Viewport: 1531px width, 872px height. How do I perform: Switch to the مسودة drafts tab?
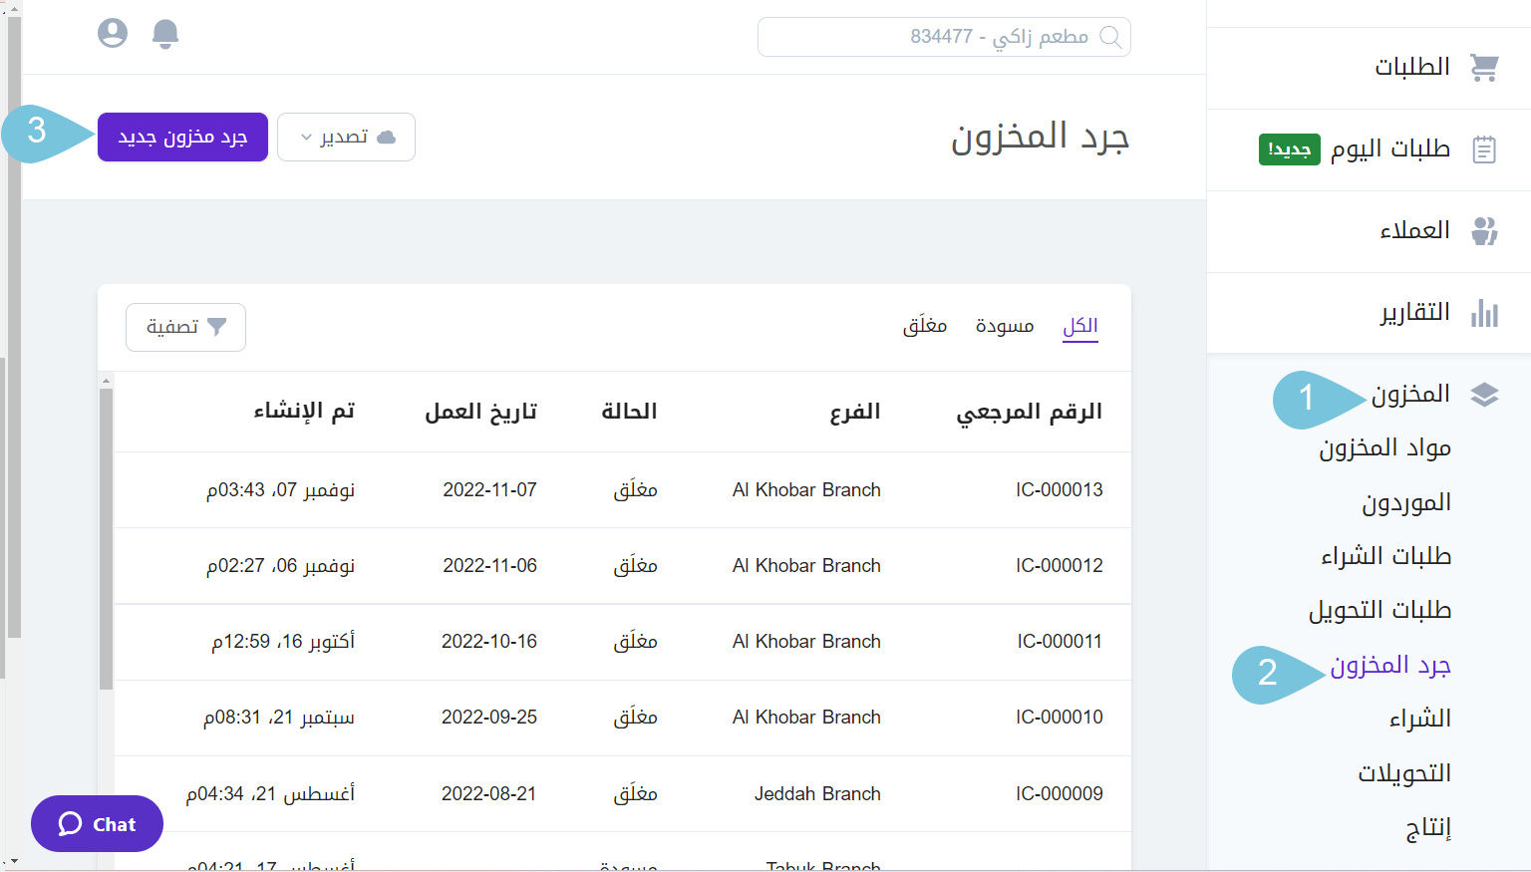pyautogui.click(x=1004, y=325)
